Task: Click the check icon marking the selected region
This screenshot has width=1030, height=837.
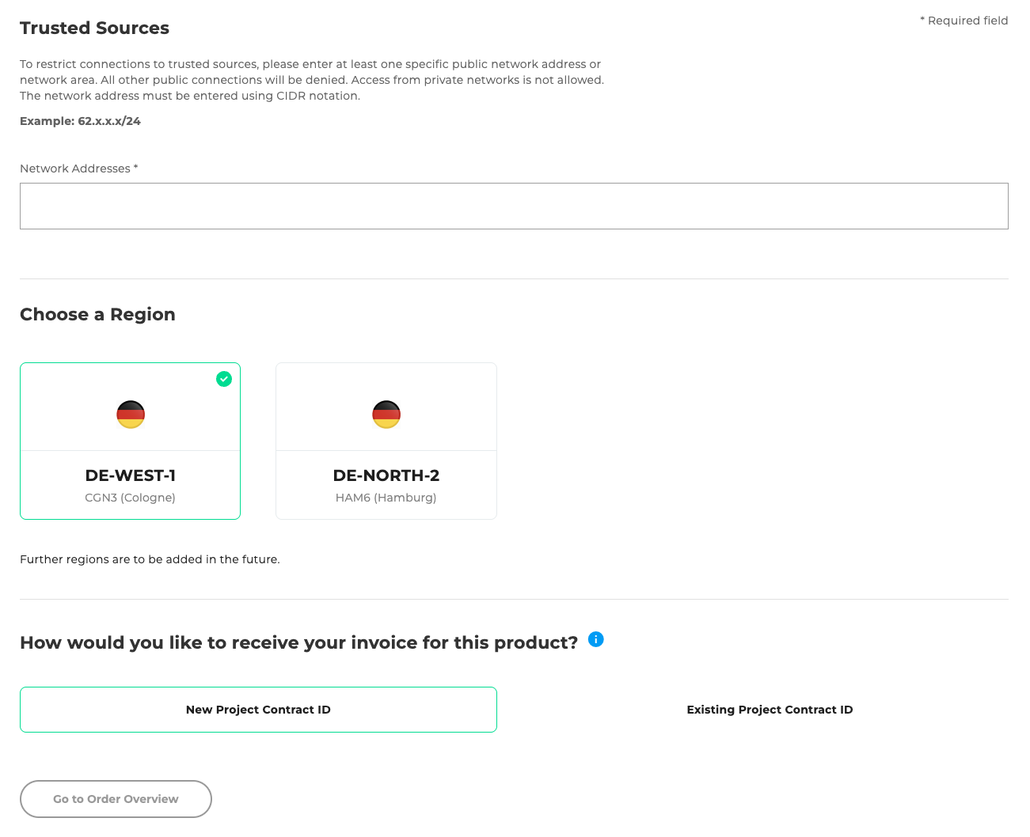Action: [x=224, y=379]
